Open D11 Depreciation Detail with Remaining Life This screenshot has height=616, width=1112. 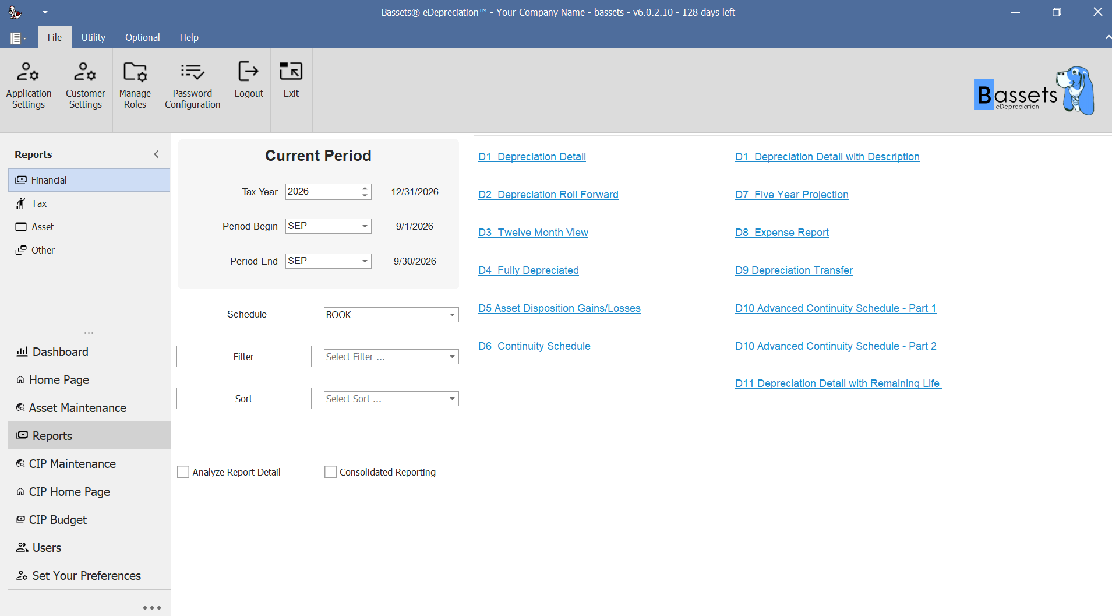click(x=838, y=383)
